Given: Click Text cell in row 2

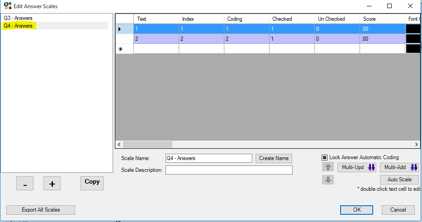Looking at the screenshot, I should pos(156,39).
